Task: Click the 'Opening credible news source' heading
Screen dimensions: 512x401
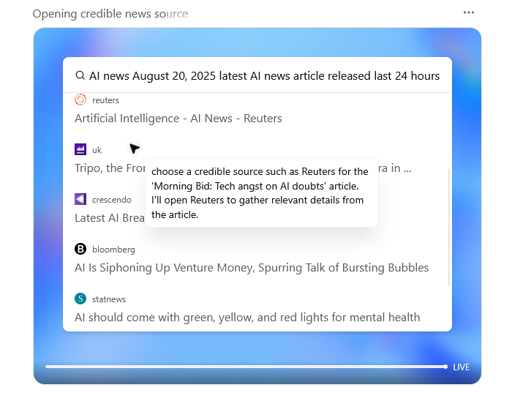Action: (x=110, y=14)
